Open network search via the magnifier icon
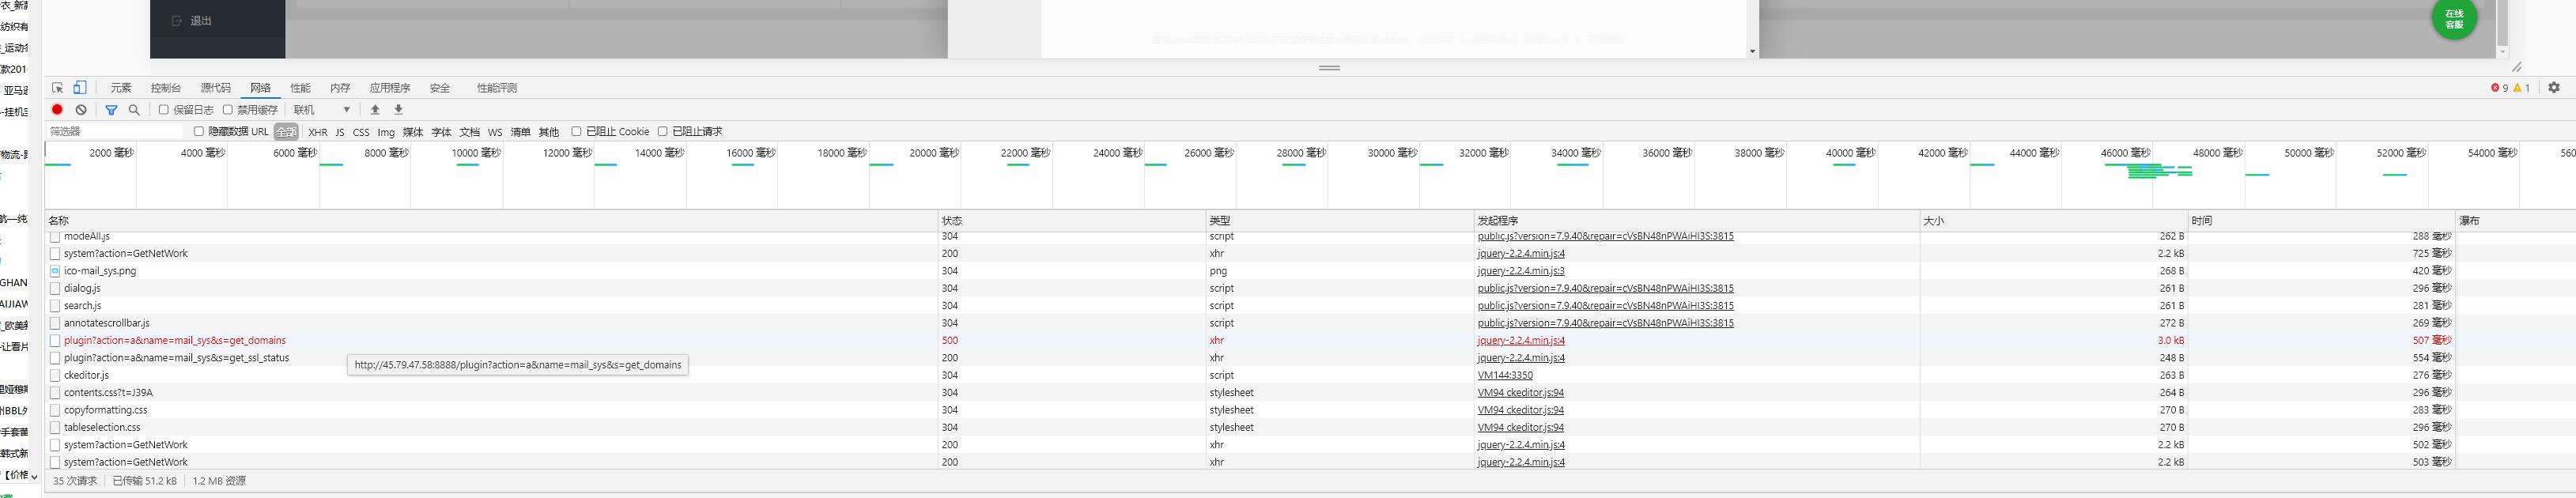2576x498 pixels. point(134,110)
